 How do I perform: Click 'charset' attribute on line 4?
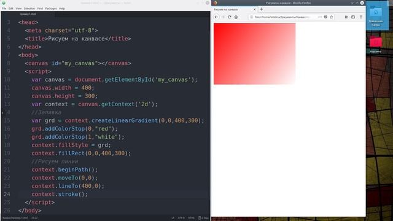click(56, 31)
